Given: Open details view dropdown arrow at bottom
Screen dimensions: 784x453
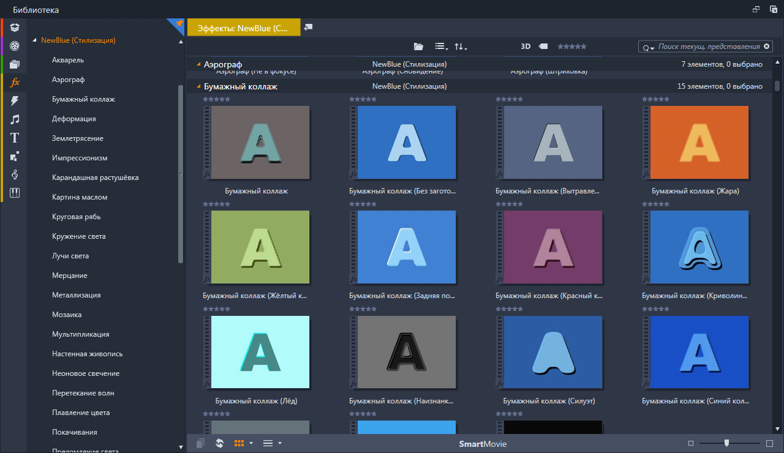Looking at the screenshot, I should (x=280, y=443).
